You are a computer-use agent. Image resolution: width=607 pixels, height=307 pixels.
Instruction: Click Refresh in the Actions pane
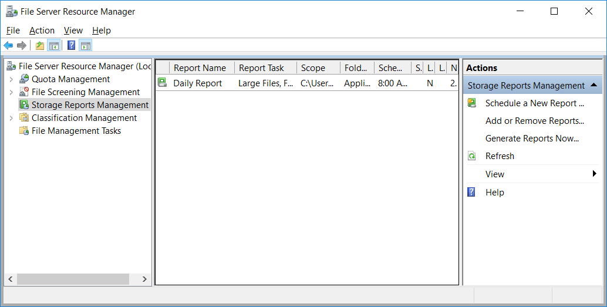(500, 156)
